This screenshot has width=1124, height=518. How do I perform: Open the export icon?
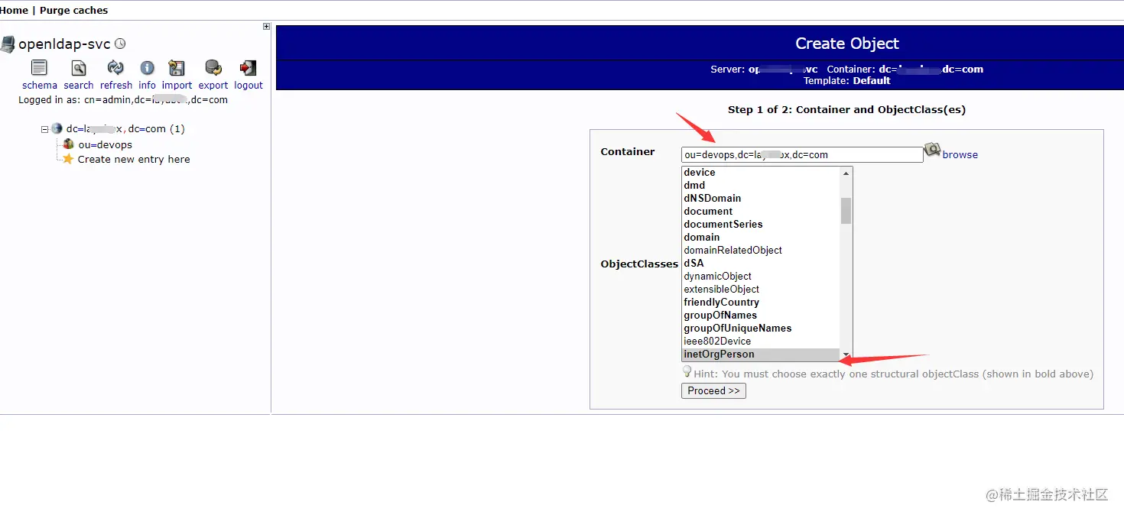[213, 68]
